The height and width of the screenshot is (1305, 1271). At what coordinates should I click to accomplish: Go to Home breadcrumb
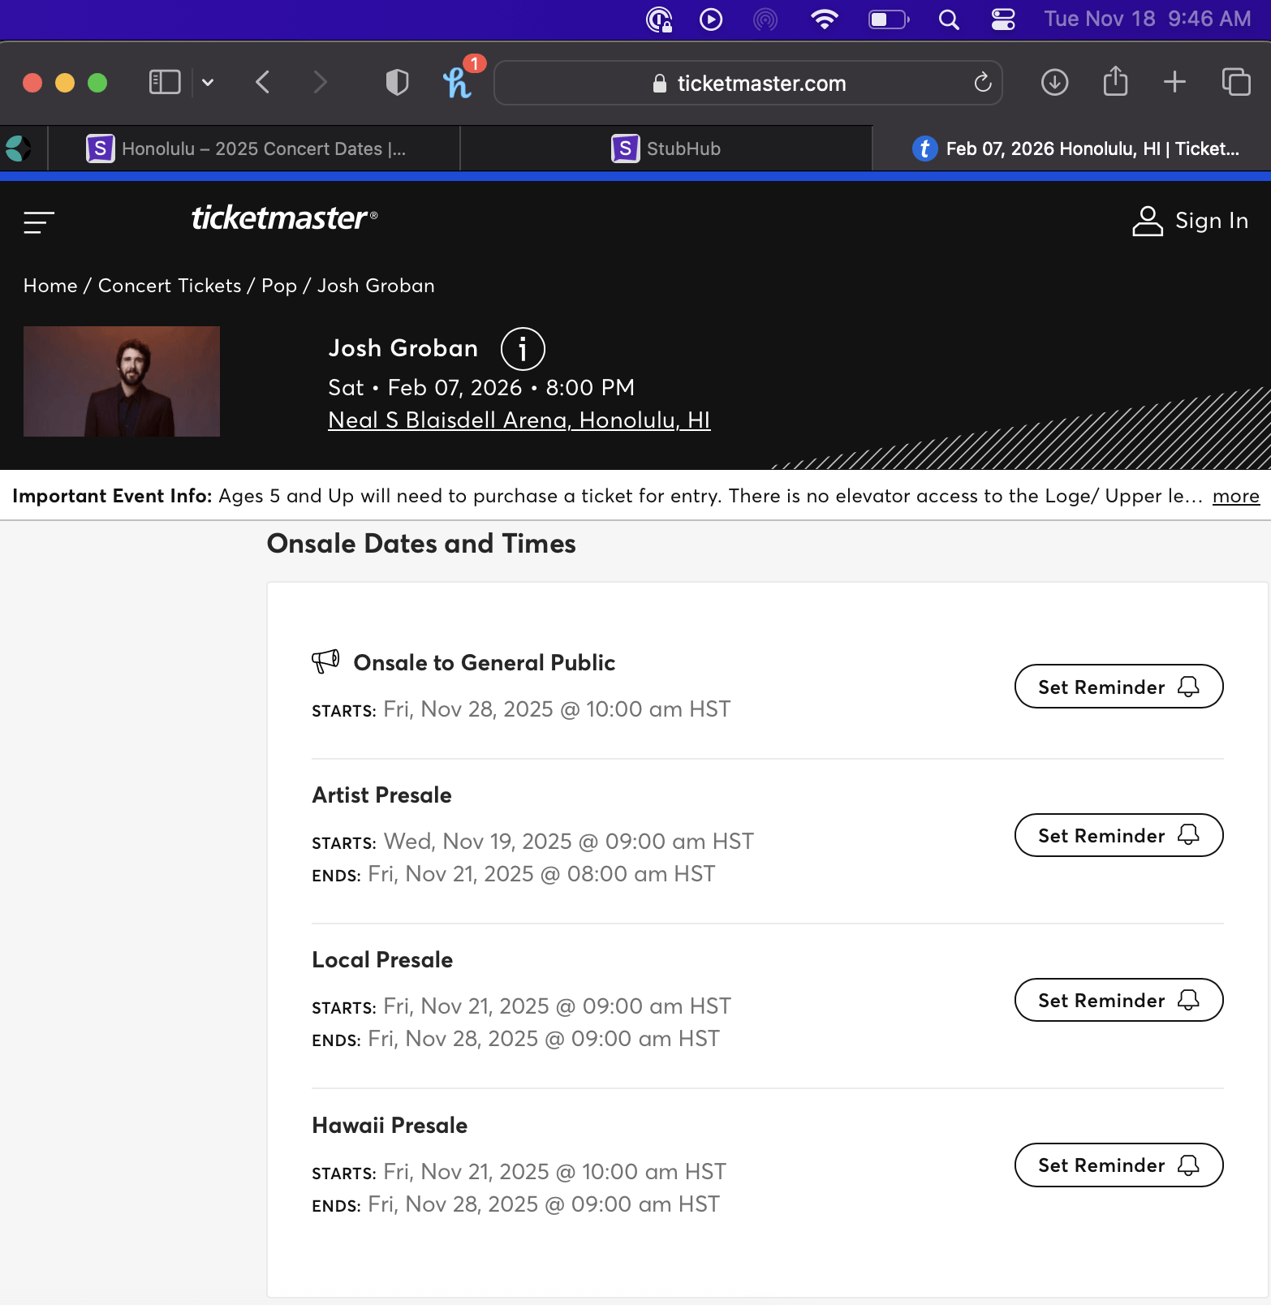pos(50,286)
